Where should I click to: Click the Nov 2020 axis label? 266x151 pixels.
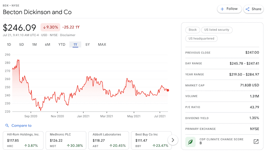point(57,116)
